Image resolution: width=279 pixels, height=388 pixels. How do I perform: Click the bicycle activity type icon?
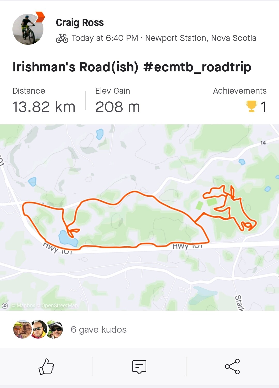coord(62,39)
